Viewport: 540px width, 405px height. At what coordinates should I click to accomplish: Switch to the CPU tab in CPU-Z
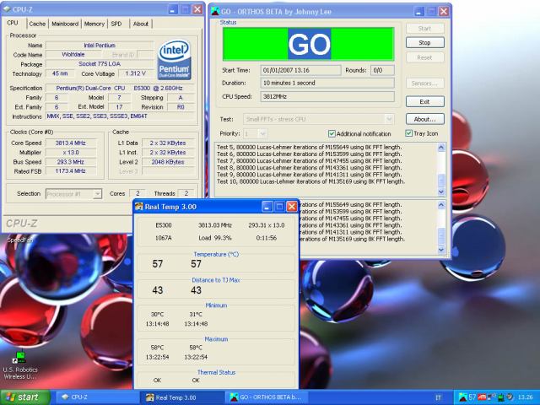[x=13, y=23]
